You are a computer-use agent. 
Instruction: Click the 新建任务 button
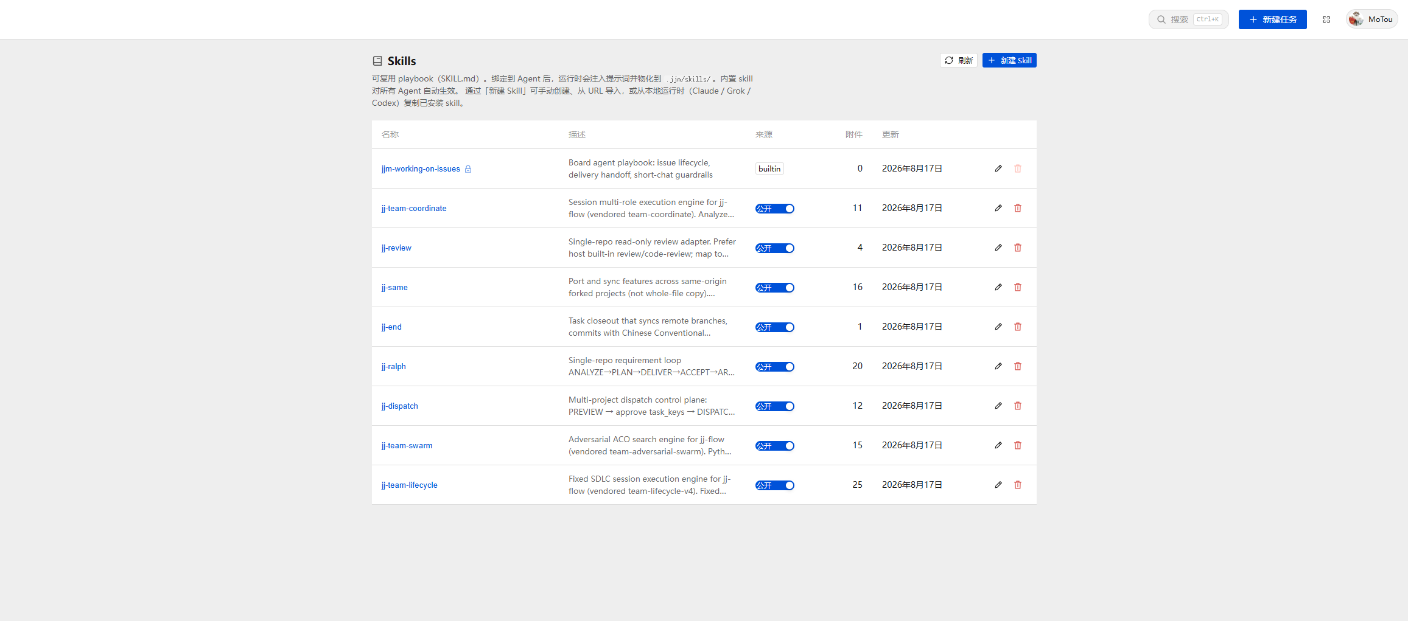(x=1273, y=19)
